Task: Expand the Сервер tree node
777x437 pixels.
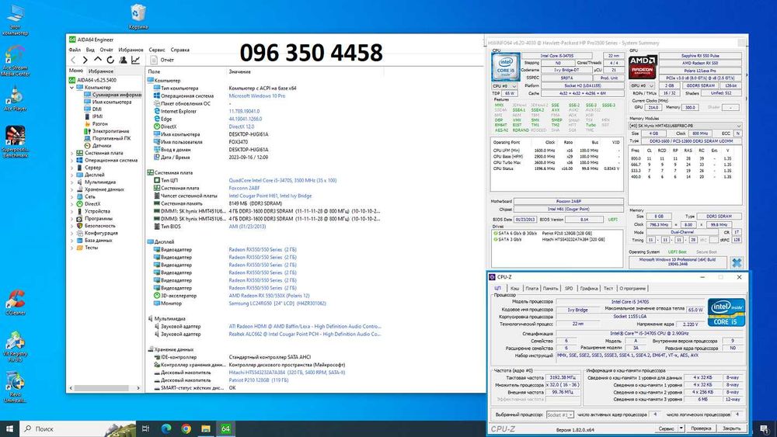Action: point(71,168)
